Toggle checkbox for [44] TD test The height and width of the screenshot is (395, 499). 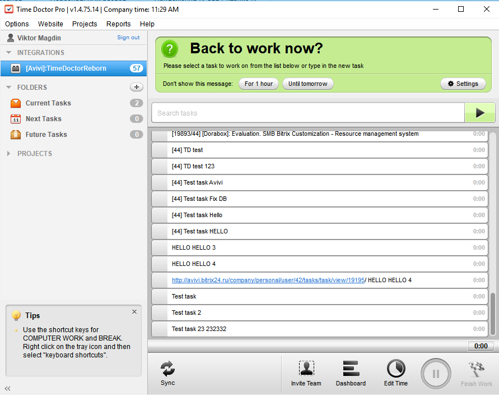pyautogui.click(x=160, y=150)
